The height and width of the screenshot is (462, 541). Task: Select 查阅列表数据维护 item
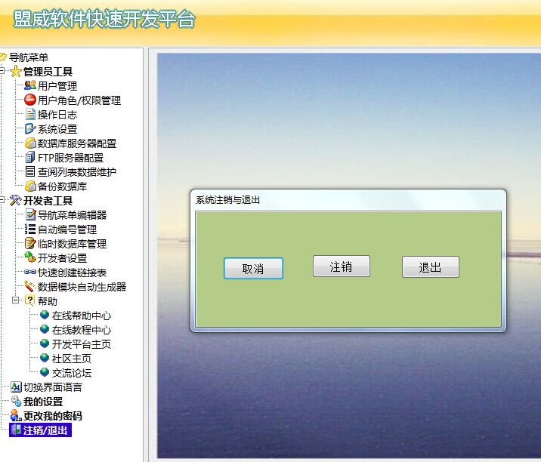77,172
